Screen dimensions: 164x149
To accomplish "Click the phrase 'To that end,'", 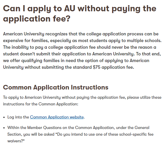I will click(x=143, y=54).
